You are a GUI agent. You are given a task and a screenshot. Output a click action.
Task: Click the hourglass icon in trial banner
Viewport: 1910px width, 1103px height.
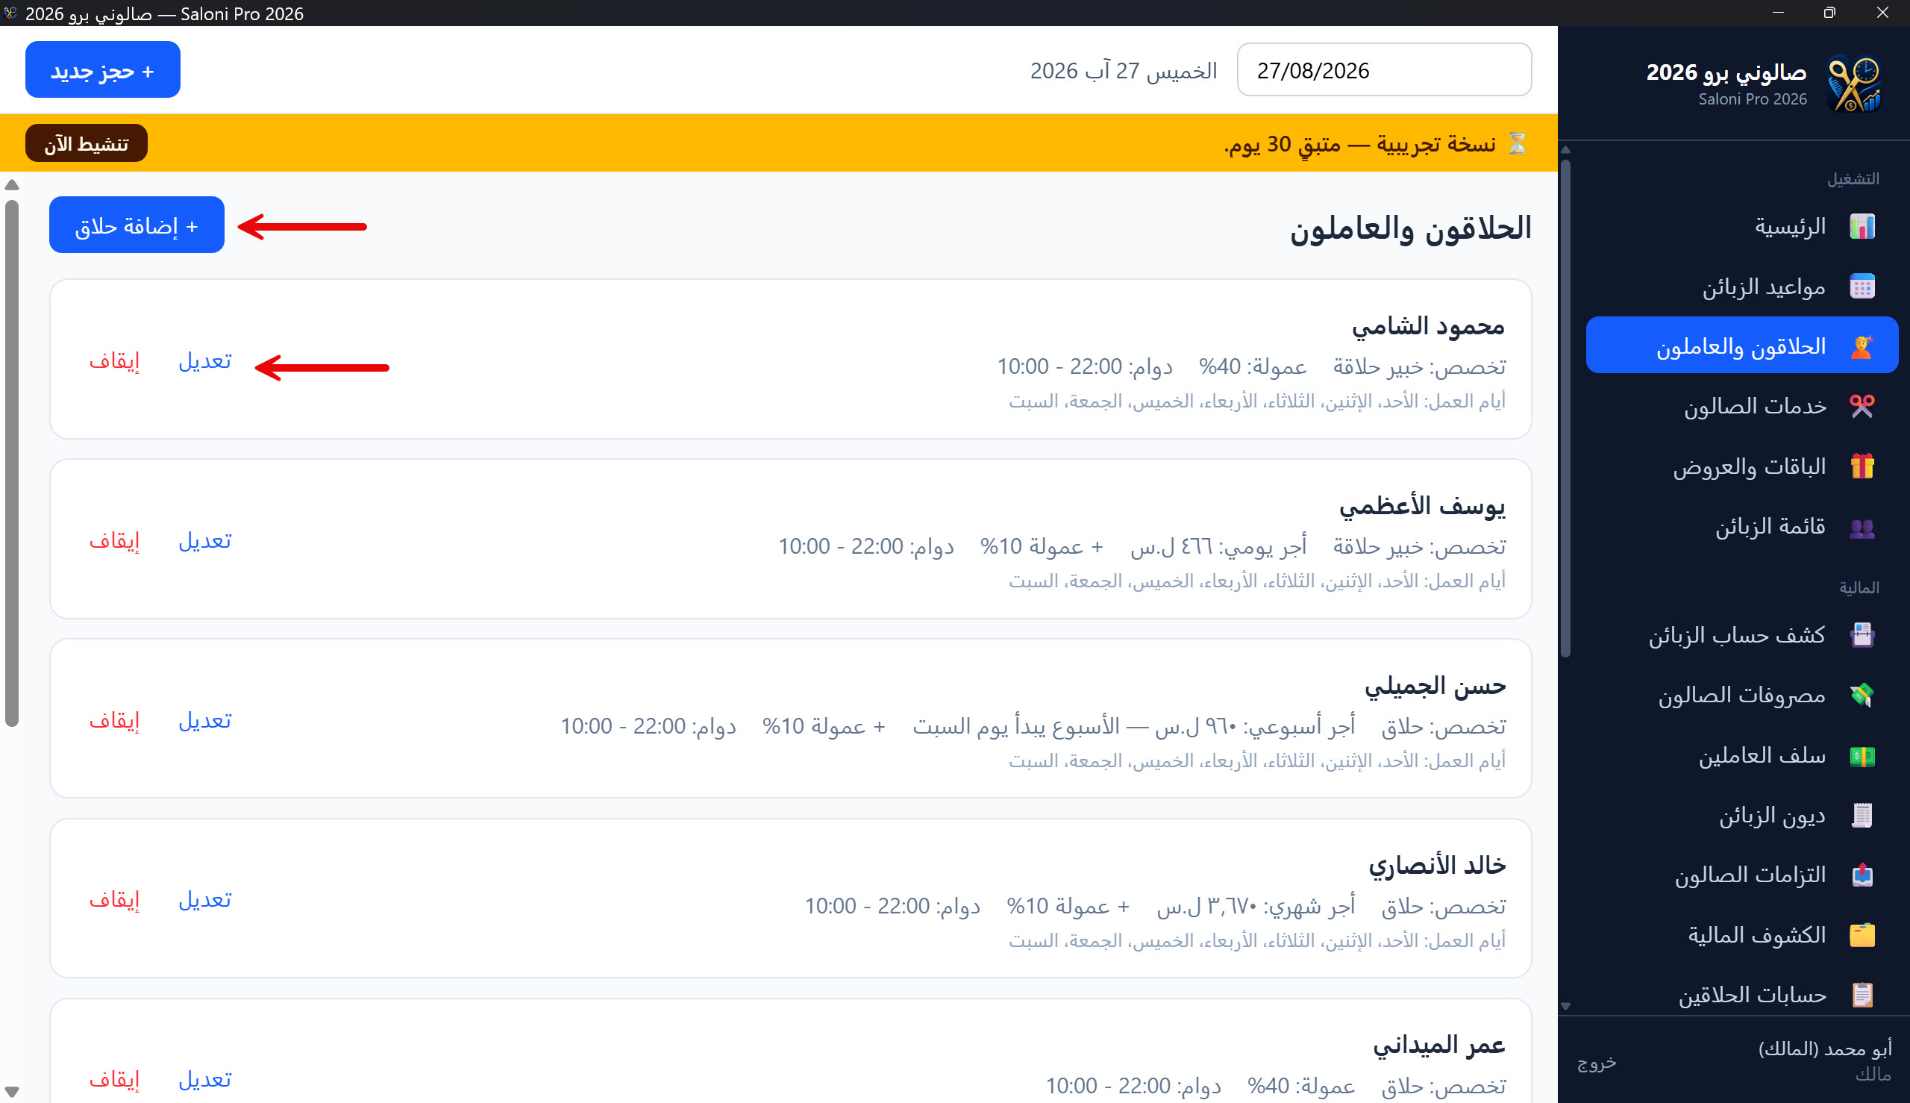pyautogui.click(x=1517, y=143)
